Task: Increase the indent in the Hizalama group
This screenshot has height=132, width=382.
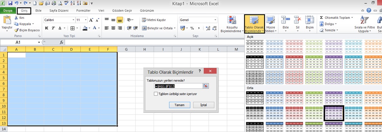Action: (136, 28)
